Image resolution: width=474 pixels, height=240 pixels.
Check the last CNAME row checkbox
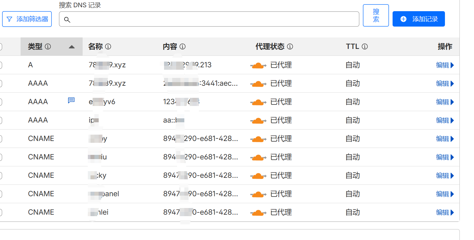click(x=1, y=212)
